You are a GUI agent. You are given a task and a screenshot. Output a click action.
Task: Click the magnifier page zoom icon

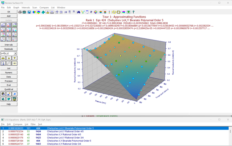[3, 63]
